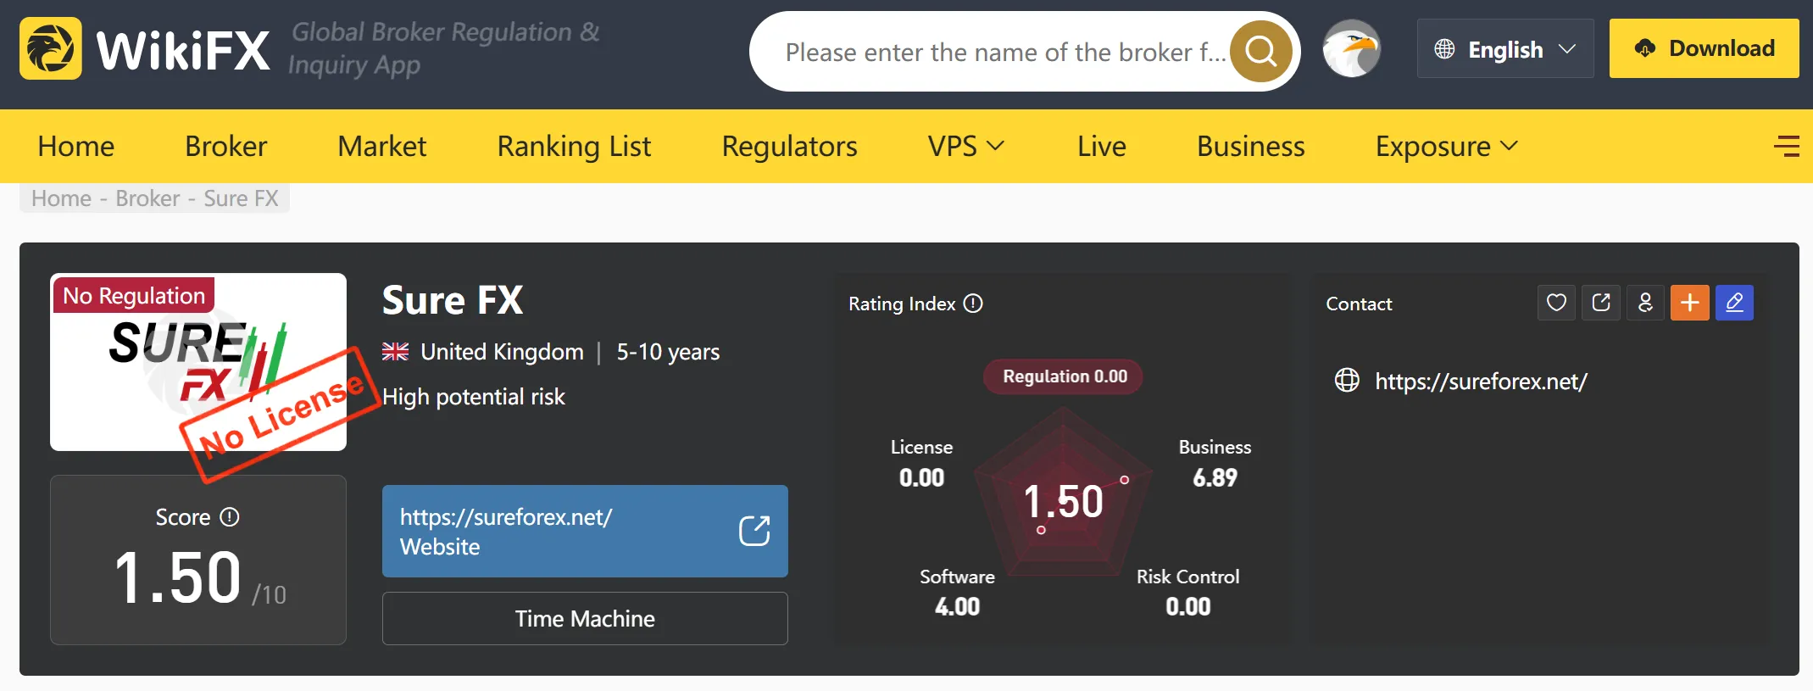
Task: Click the external link icon on website button
Action: (754, 532)
